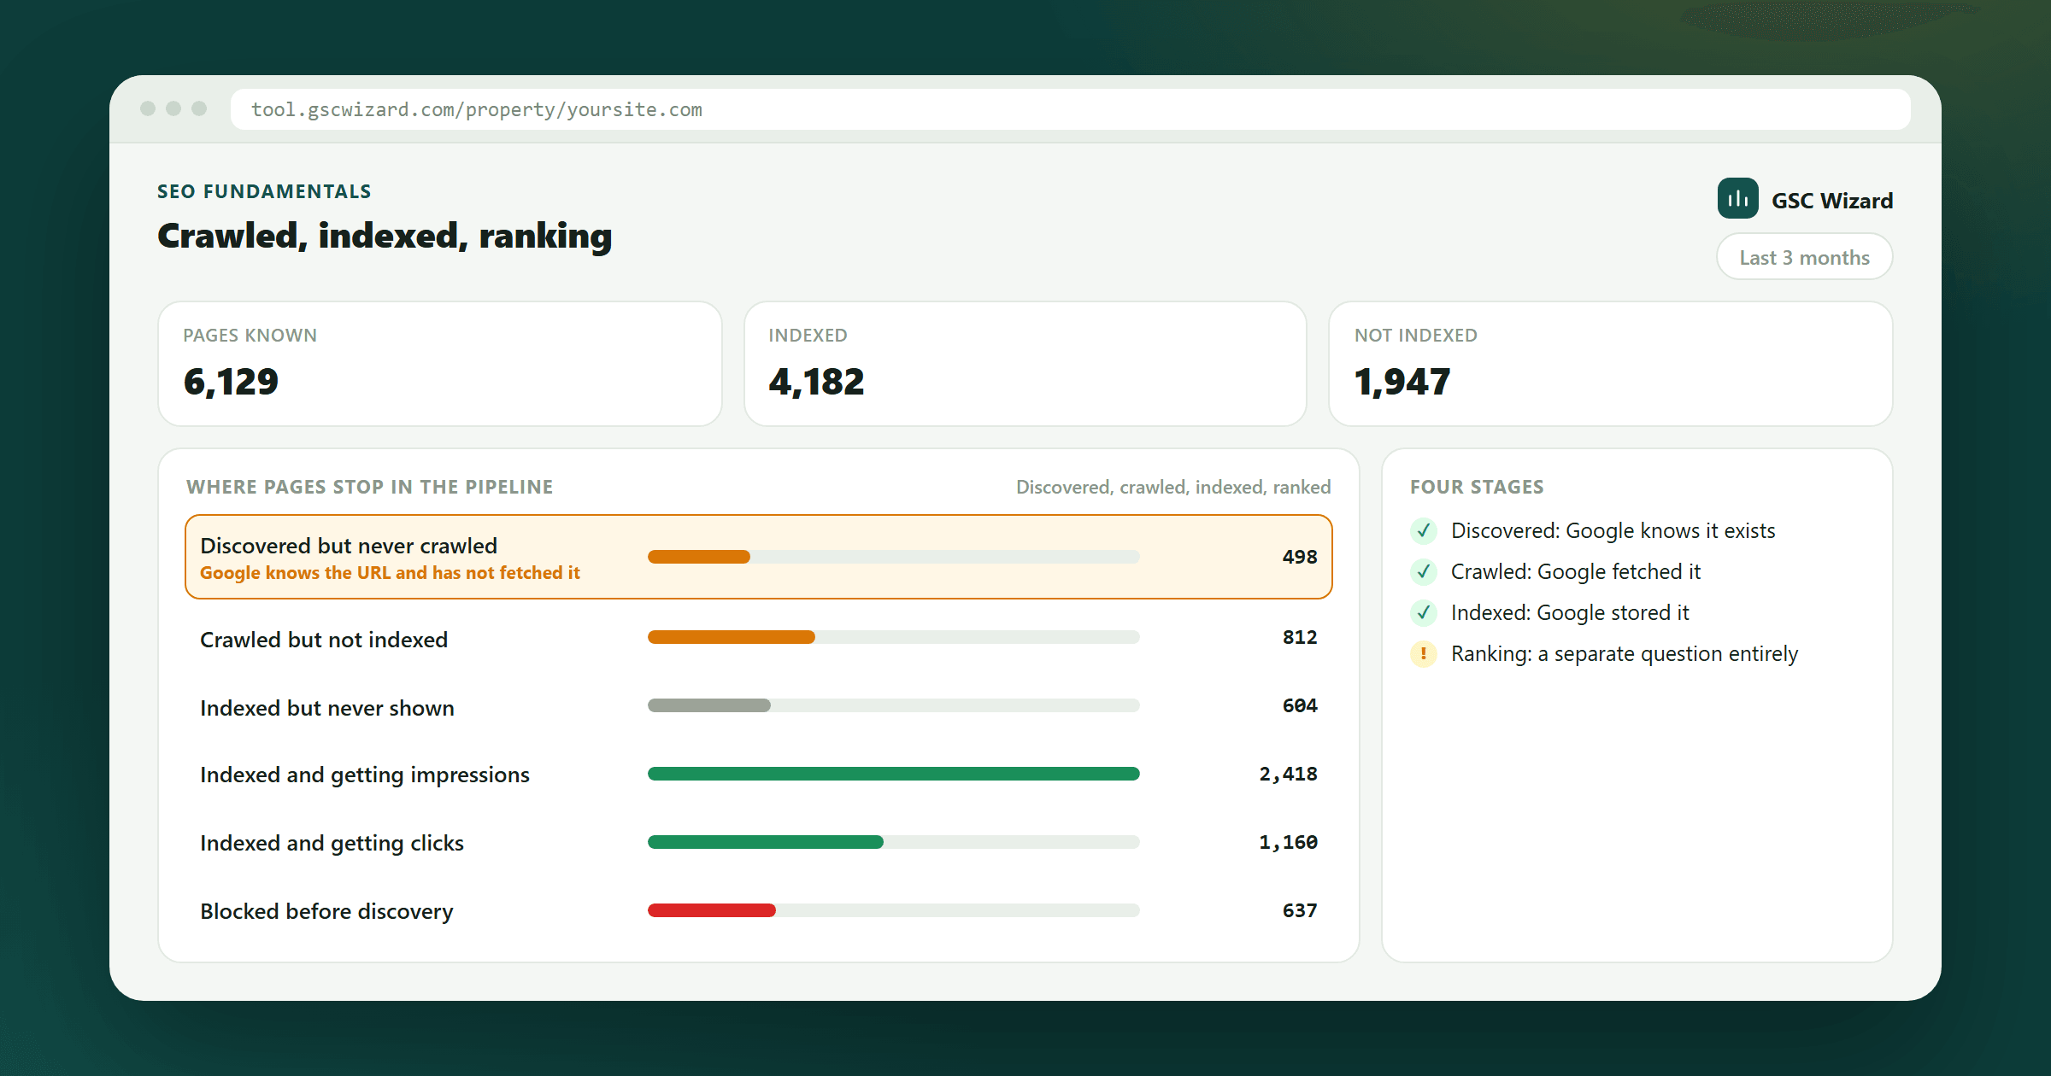The image size is (2051, 1076).
Task: Click the 2,418 count value
Action: pos(1288,774)
